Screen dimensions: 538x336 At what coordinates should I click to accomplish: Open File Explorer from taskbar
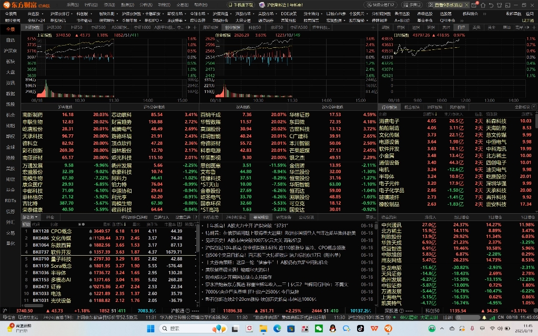[x=263, y=329]
